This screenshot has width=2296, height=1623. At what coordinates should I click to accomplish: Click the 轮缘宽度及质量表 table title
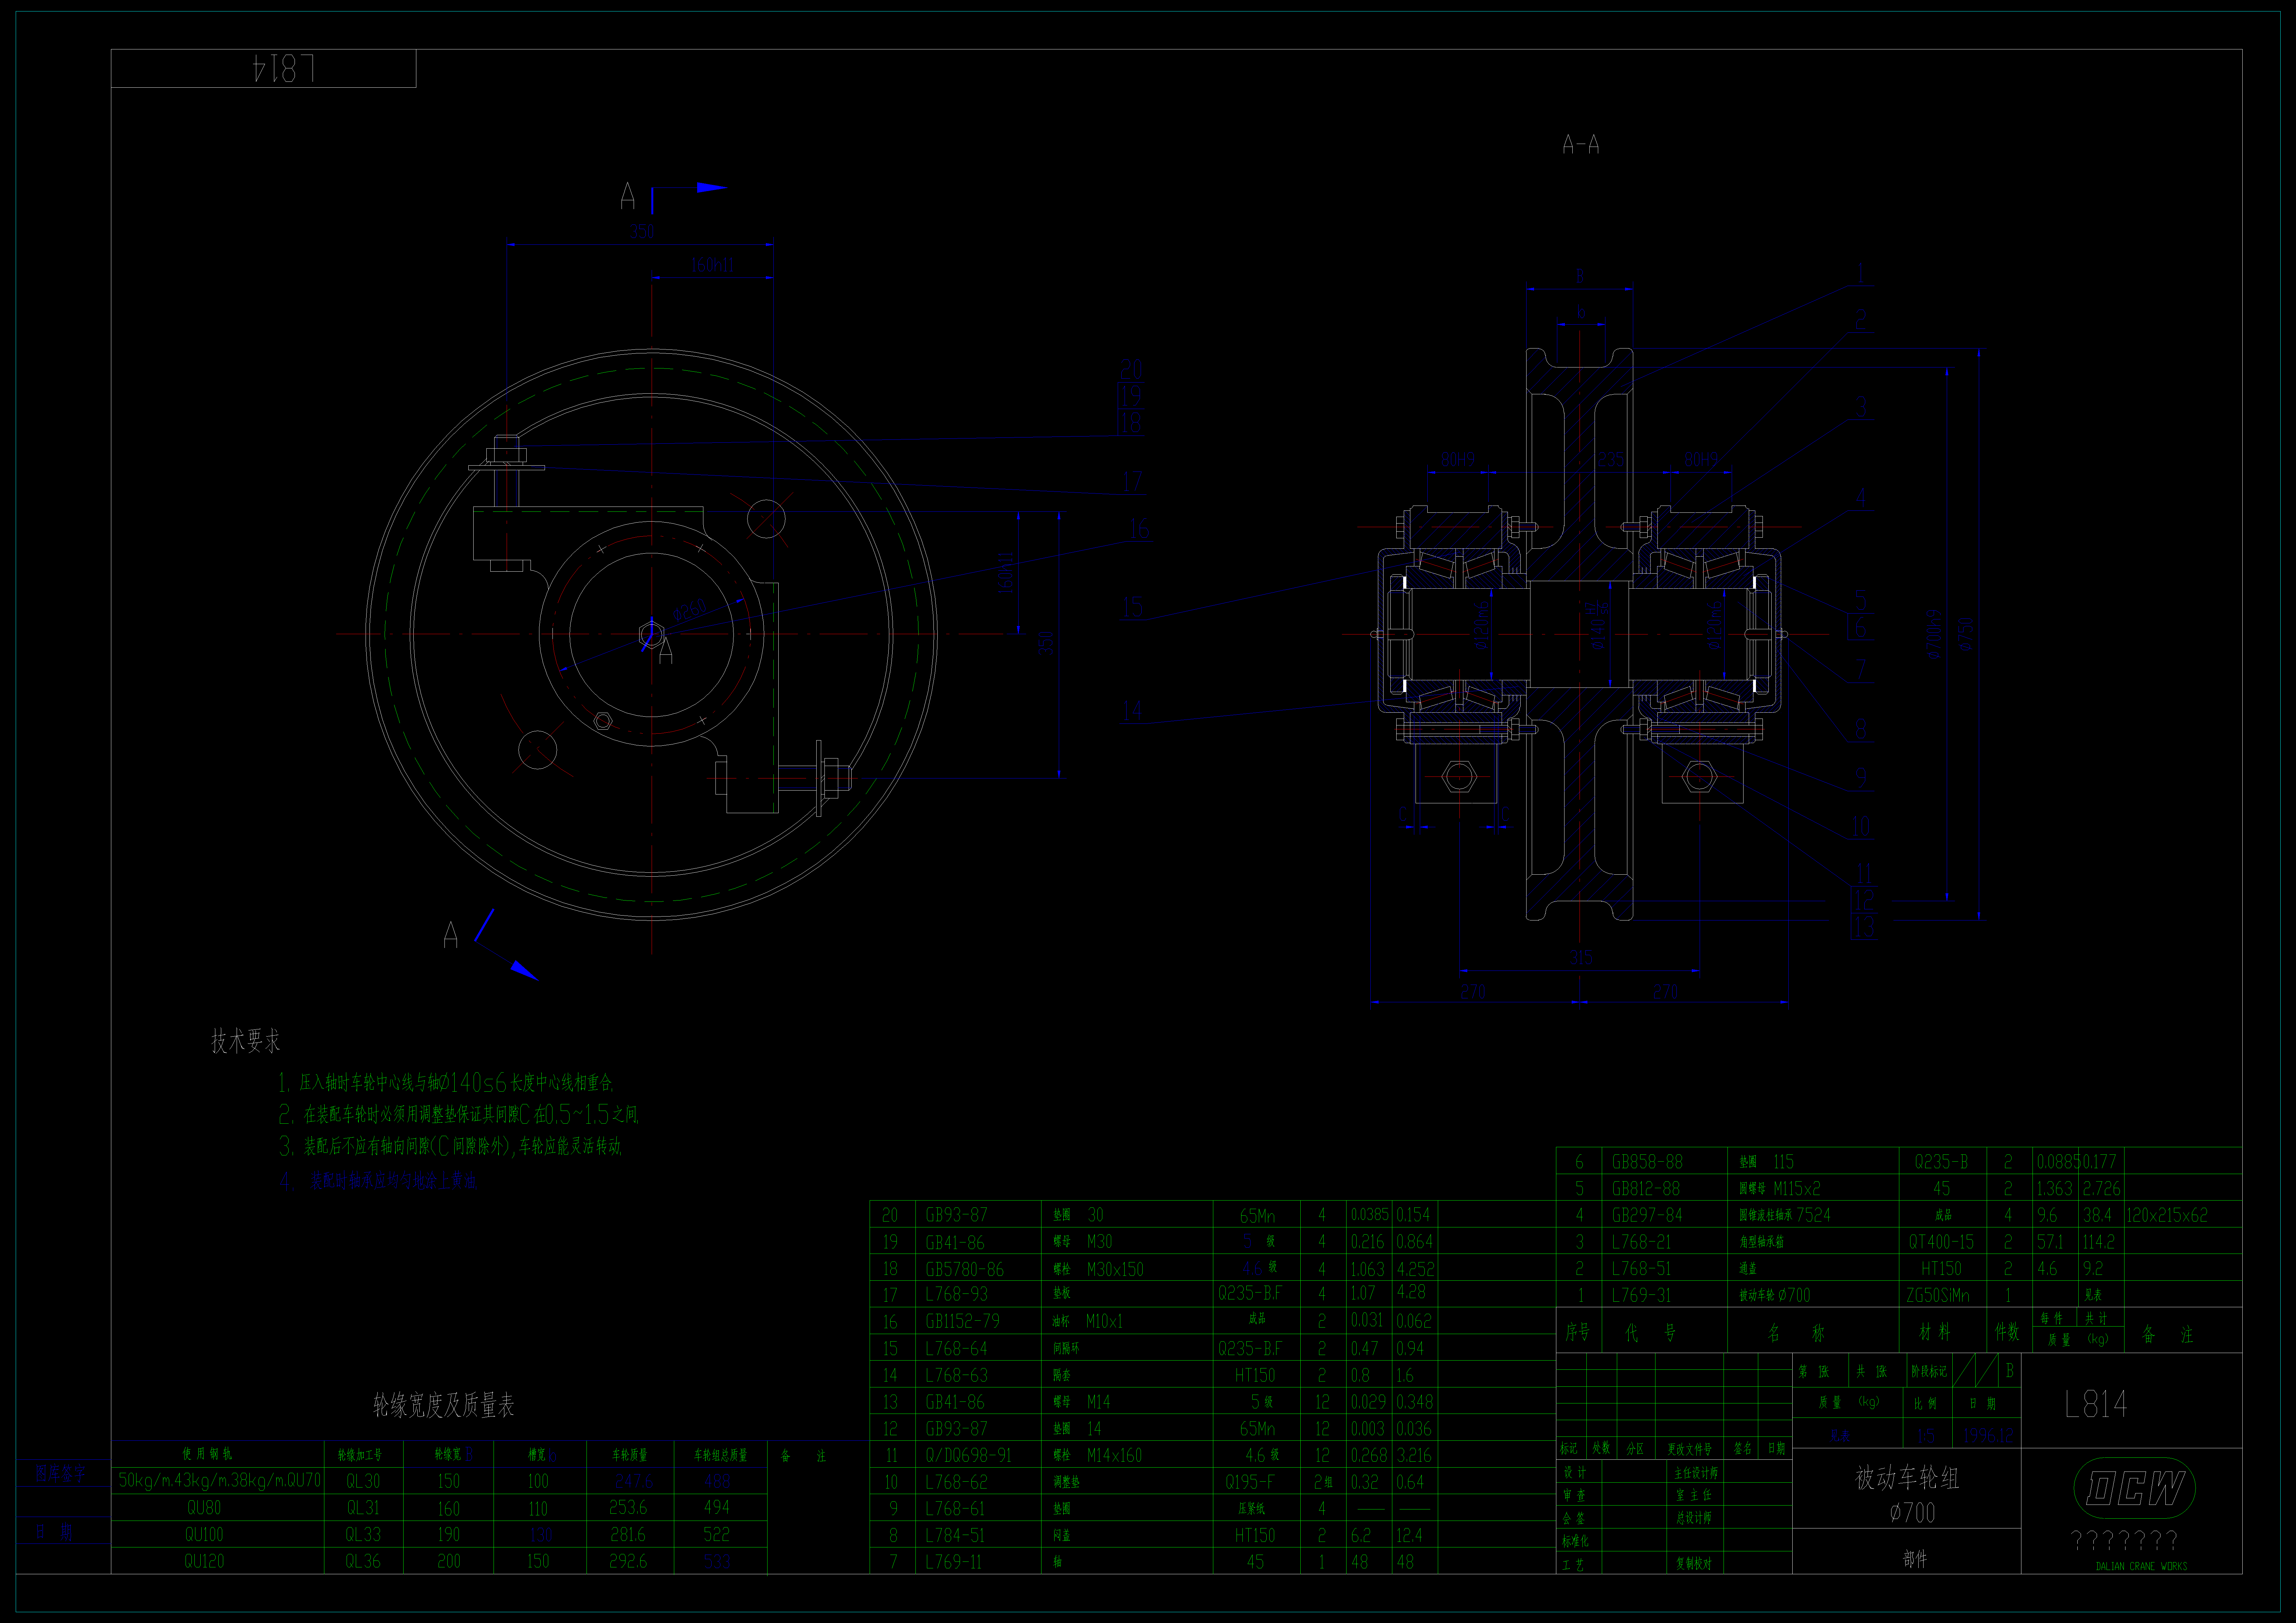point(443,1405)
